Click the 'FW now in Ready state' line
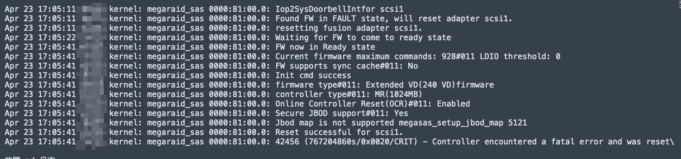Image resolution: width=681 pixels, height=159 pixels. [325, 47]
